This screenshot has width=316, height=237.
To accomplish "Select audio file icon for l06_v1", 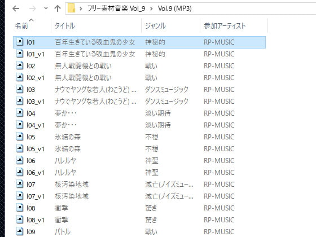I will (x=20, y=172).
